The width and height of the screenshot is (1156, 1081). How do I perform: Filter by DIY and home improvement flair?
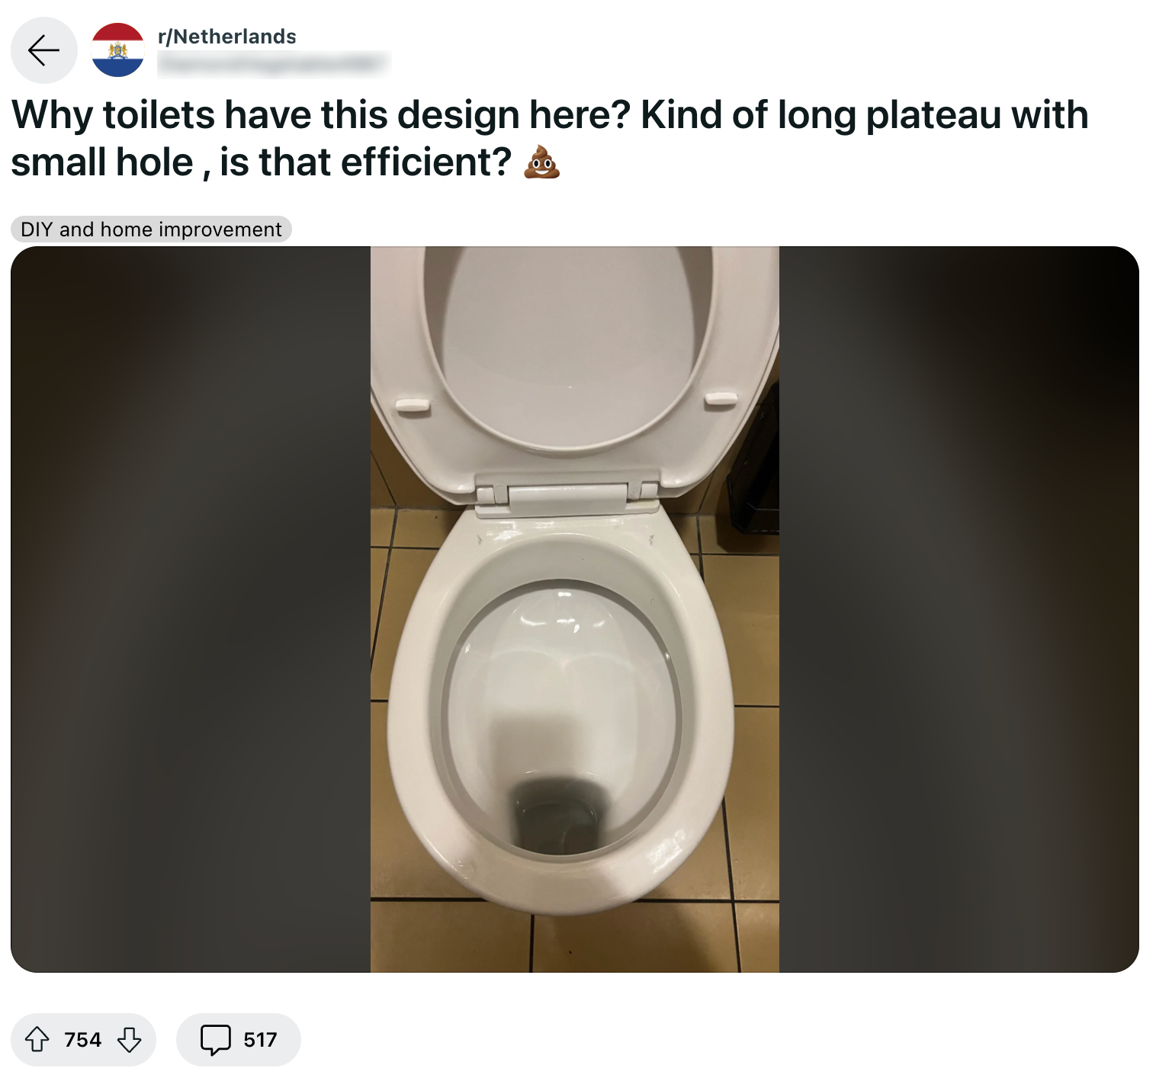pyautogui.click(x=151, y=229)
